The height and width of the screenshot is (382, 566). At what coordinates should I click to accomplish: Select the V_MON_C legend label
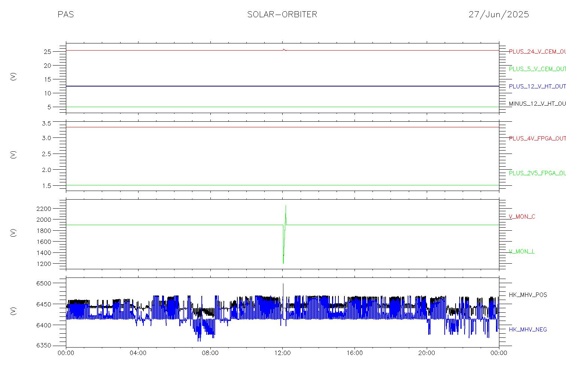coord(522,217)
